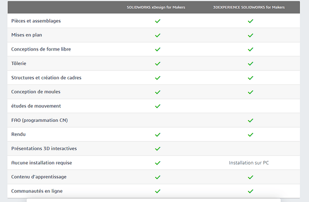309x202 pixels.
Task: Click xDesign checkmark for Présentations 3D interactives
Action: (158, 149)
